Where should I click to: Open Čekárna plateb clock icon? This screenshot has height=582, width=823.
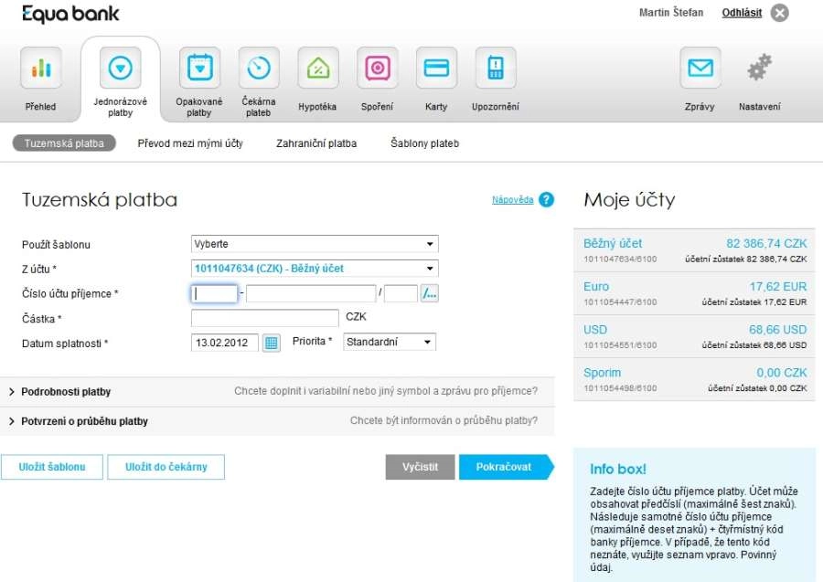[x=259, y=68]
